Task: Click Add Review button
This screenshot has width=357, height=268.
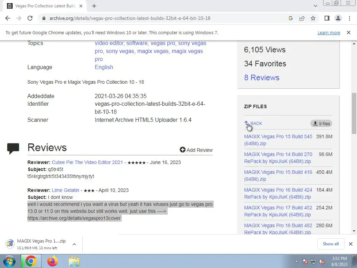Action: [196, 150]
